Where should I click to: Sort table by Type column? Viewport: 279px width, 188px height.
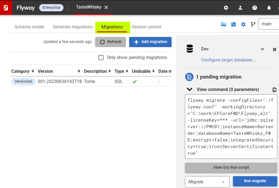[x=127, y=71]
